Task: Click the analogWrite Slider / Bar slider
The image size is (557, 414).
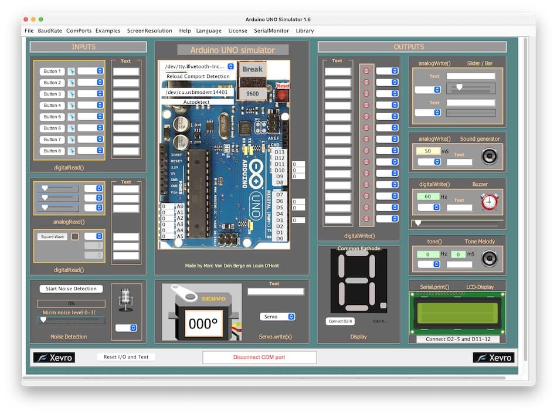Action: 471,88
